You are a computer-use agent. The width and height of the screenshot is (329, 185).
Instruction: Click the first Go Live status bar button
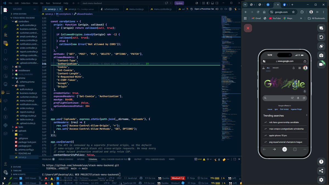click(150, 178)
